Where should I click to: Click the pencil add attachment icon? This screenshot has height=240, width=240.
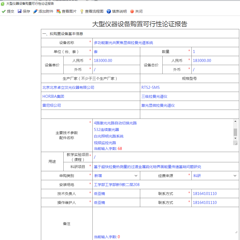[35, 11]
